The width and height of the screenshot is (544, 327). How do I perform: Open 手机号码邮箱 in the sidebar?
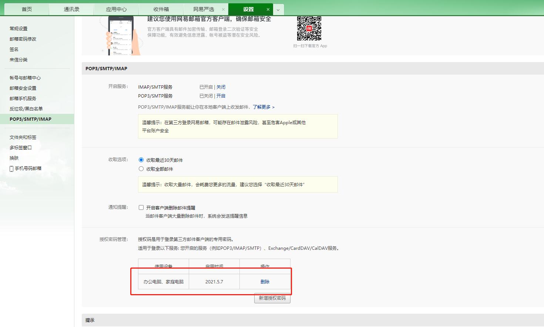coord(28,168)
